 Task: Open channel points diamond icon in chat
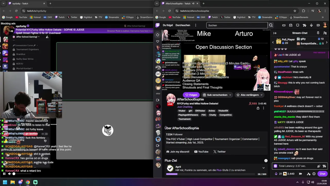click(x=276, y=174)
